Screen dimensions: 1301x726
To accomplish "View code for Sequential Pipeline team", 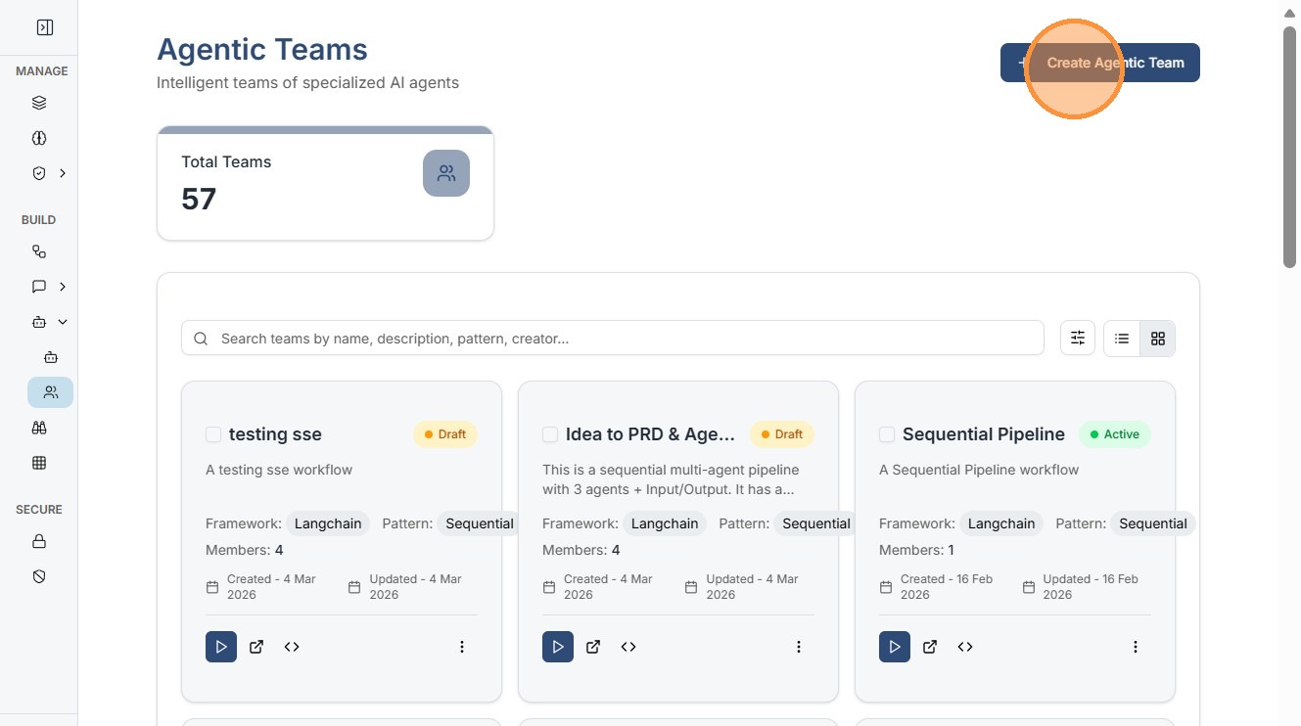I will pyautogui.click(x=965, y=647).
